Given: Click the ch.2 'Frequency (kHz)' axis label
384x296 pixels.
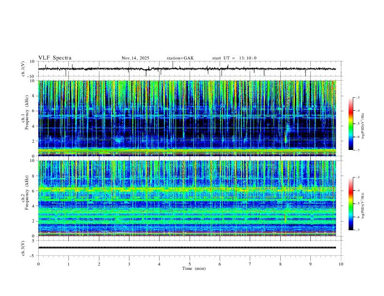Looking at the screenshot, I should 27,192.
